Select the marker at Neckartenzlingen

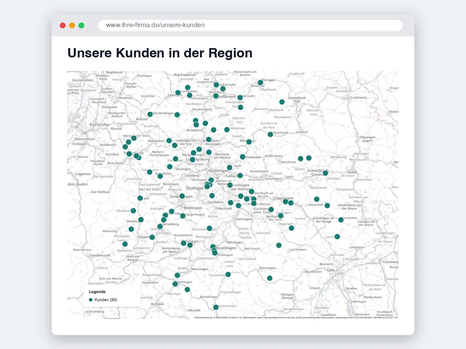click(x=209, y=228)
